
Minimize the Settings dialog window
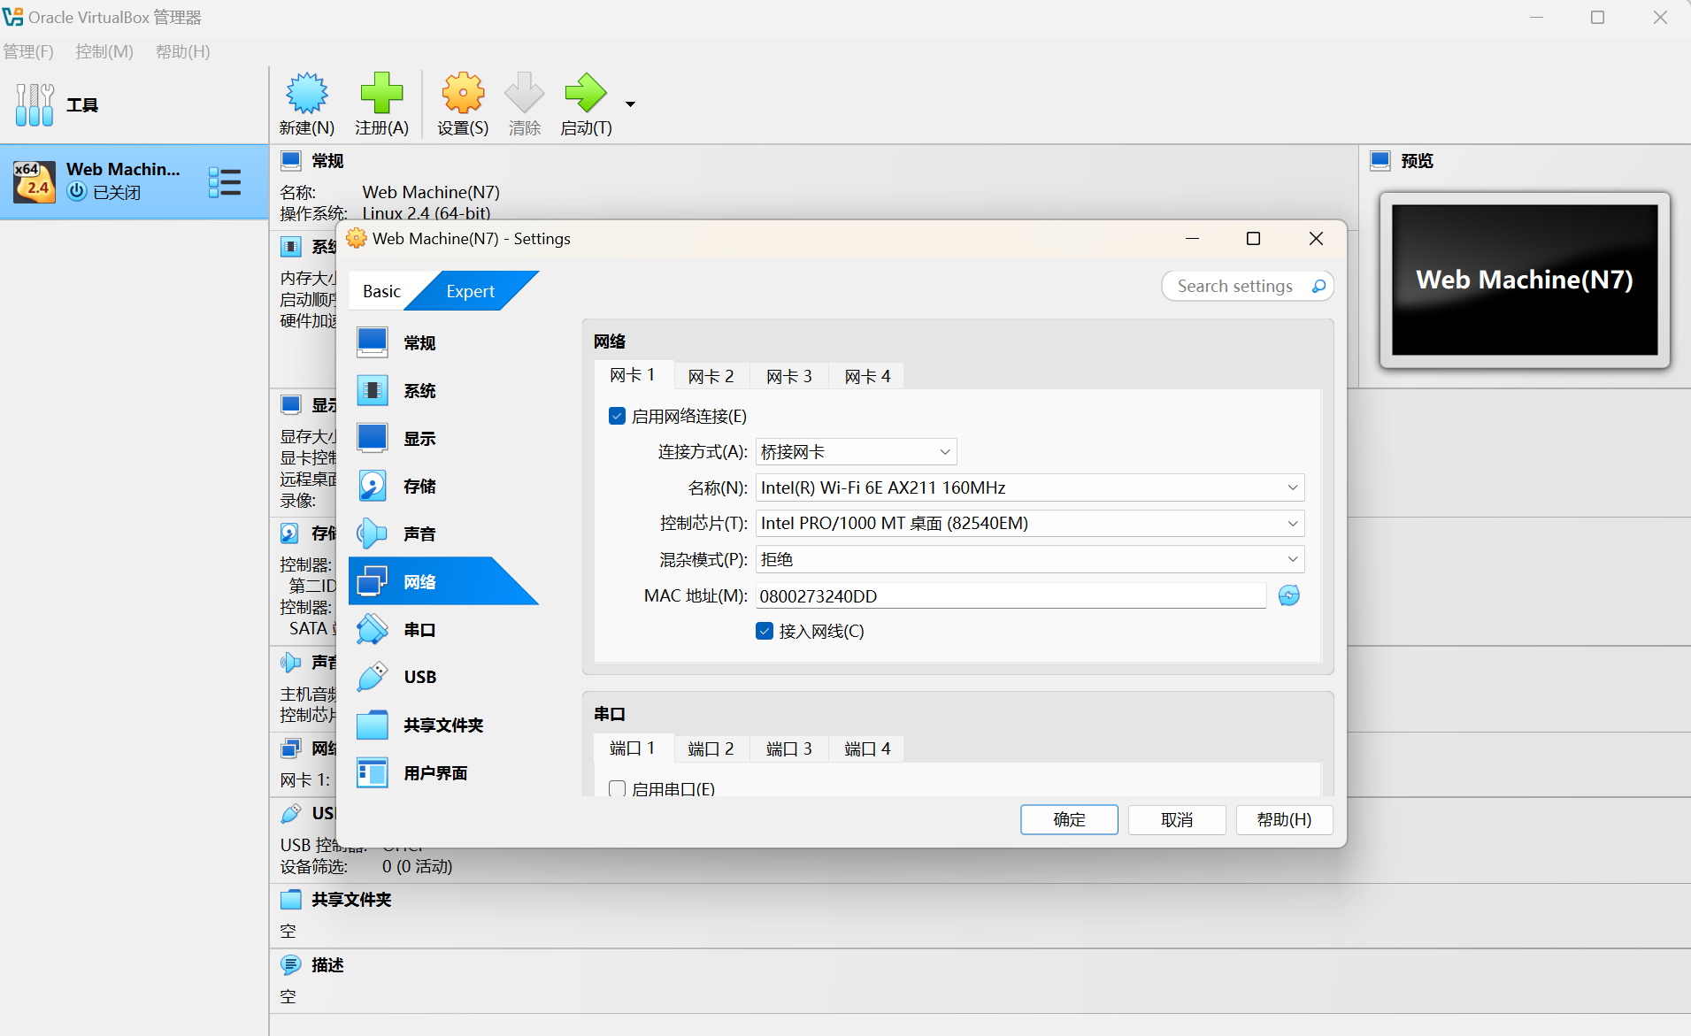click(x=1192, y=239)
